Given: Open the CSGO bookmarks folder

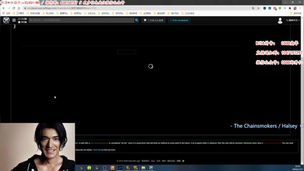Looking at the screenshot, I should 188,13.
